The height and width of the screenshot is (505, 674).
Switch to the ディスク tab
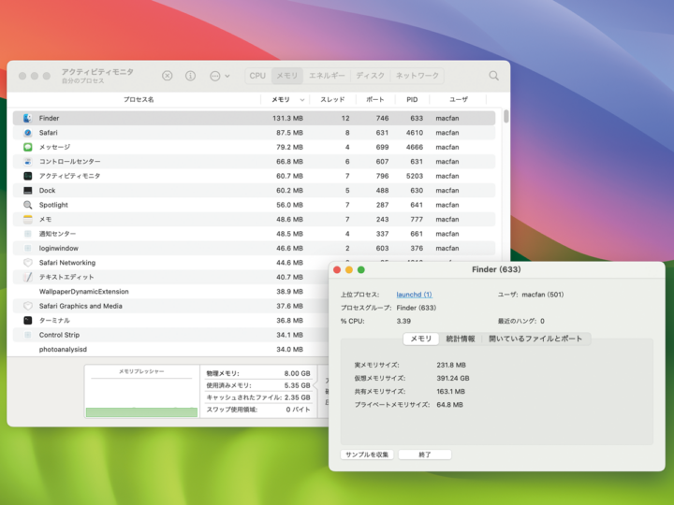click(370, 76)
